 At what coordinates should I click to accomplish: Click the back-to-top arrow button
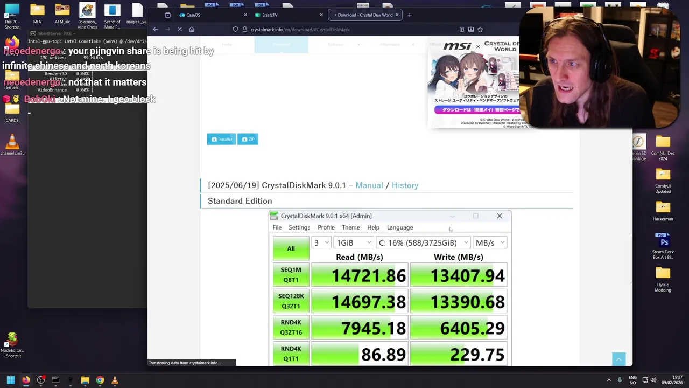(x=619, y=359)
